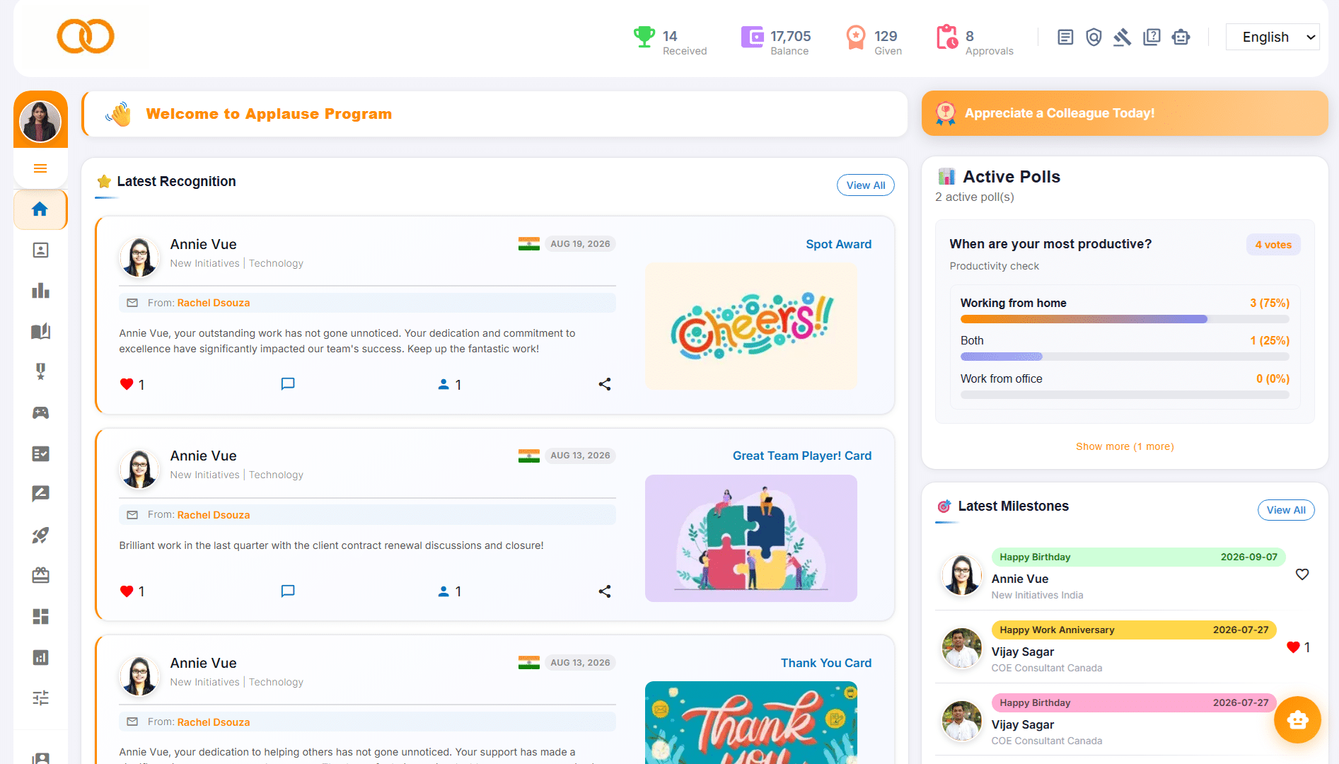
Task: Click the 4 votes badge
Action: [x=1273, y=245]
